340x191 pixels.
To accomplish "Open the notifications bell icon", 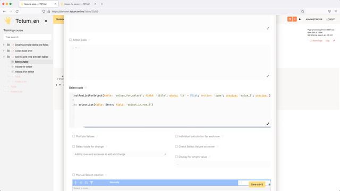I will coord(300,19).
